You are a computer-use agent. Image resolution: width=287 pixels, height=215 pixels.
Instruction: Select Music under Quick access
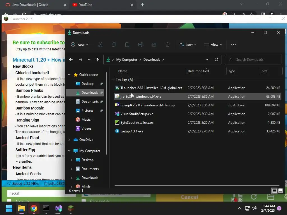coord(86,120)
